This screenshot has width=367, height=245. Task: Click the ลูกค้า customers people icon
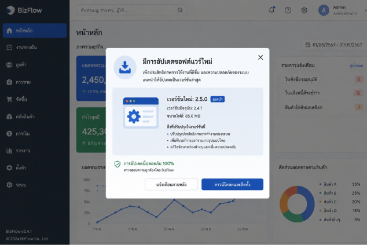[9, 65]
